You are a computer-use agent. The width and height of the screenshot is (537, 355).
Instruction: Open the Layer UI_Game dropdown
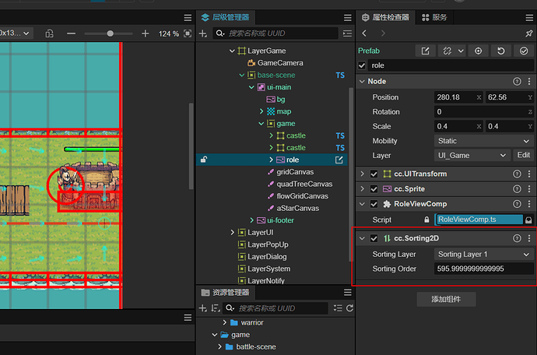472,155
